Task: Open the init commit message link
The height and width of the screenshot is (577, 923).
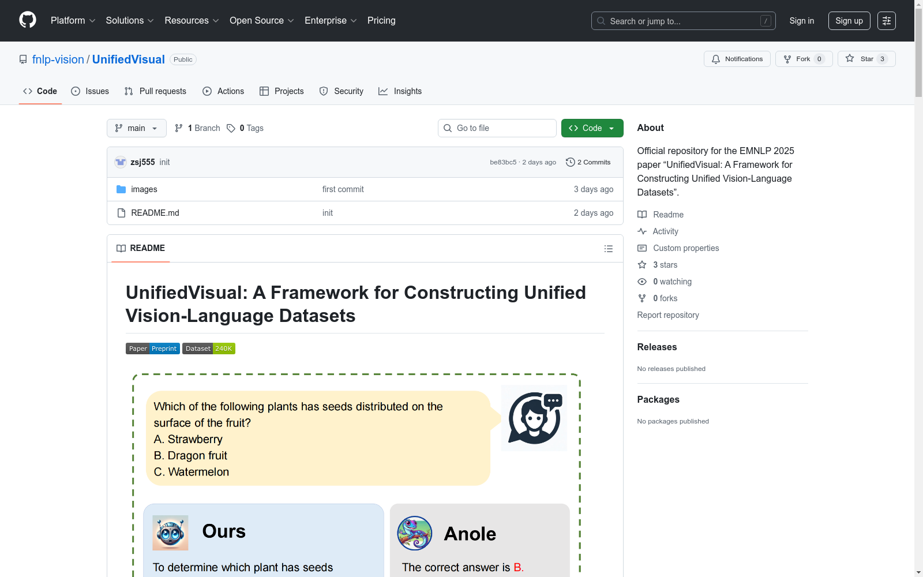Action: (164, 162)
